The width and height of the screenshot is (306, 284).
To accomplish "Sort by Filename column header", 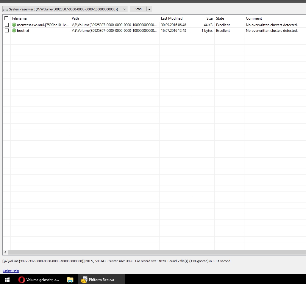I will click(x=40, y=18).
